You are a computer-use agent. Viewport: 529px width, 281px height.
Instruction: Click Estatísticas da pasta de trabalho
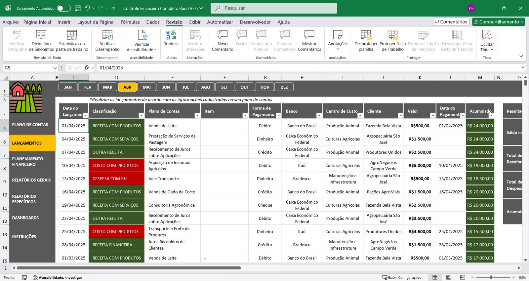coord(72,35)
